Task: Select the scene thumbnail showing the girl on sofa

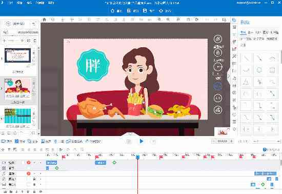Action: 17,89
